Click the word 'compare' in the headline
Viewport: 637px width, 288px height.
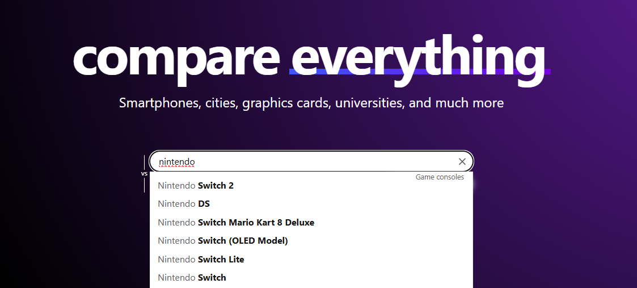coord(176,56)
